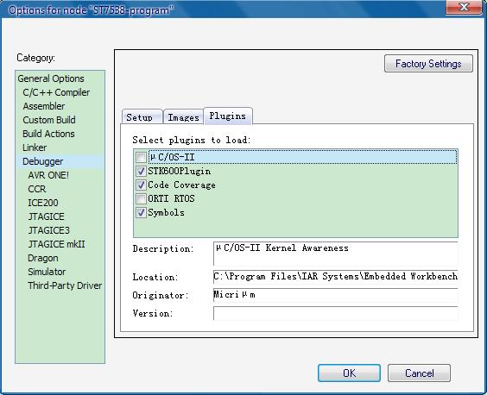Select the JTAGICE mkII entry
487x395 pixels.
click(x=56, y=244)
